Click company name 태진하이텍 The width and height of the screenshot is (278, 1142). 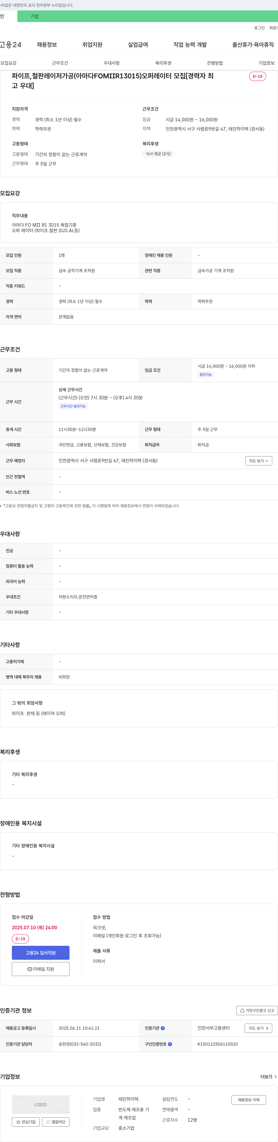coord(128,1099)
